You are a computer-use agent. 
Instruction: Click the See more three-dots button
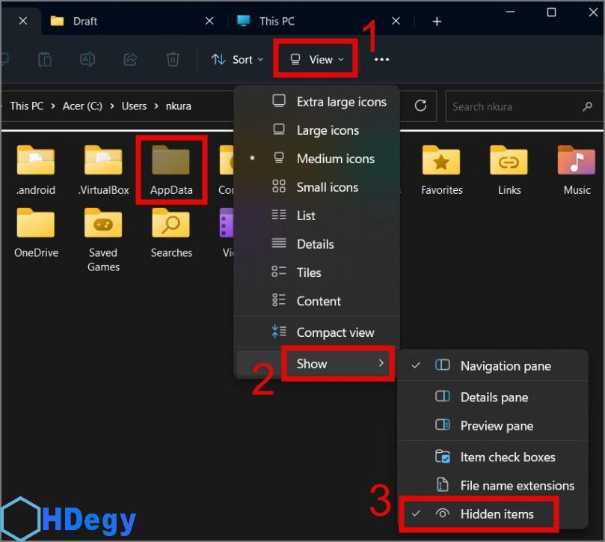pyautogui.click(x=381, y=59)
